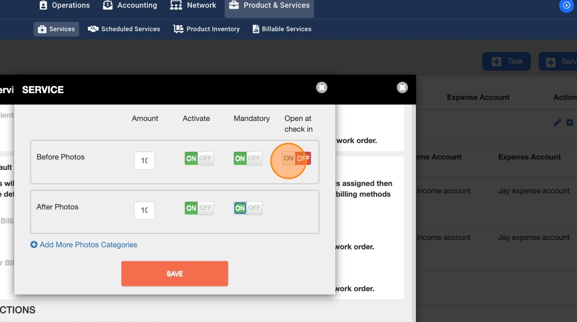Click Add More Photos Categories link

88,245
